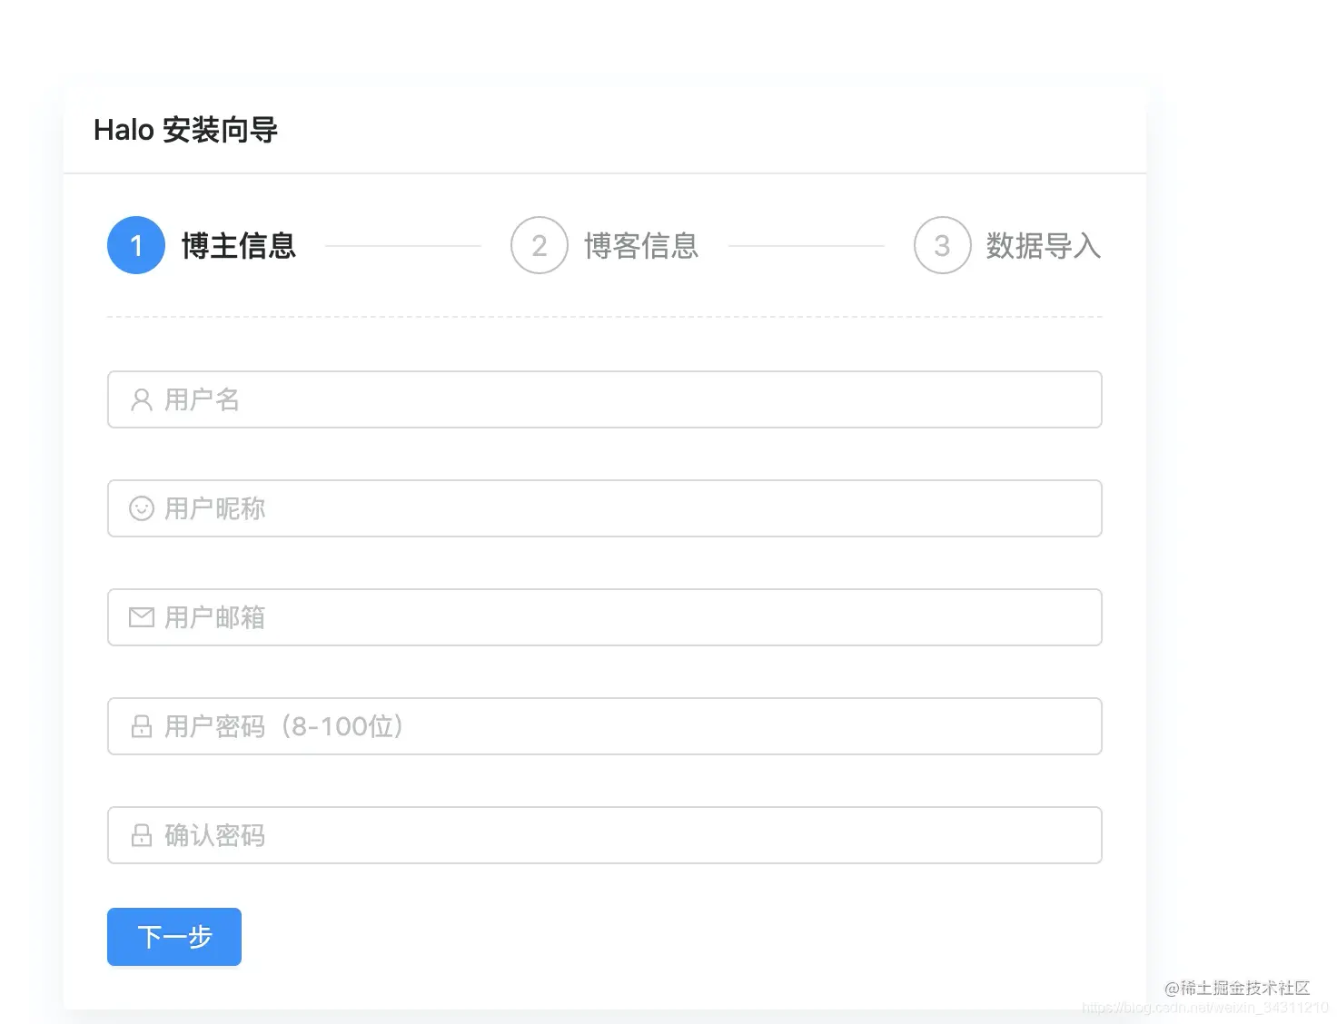Focus the 用户邮箱 input field
The height and width of the screenshot is (1024, 1337).
(605, 617)
